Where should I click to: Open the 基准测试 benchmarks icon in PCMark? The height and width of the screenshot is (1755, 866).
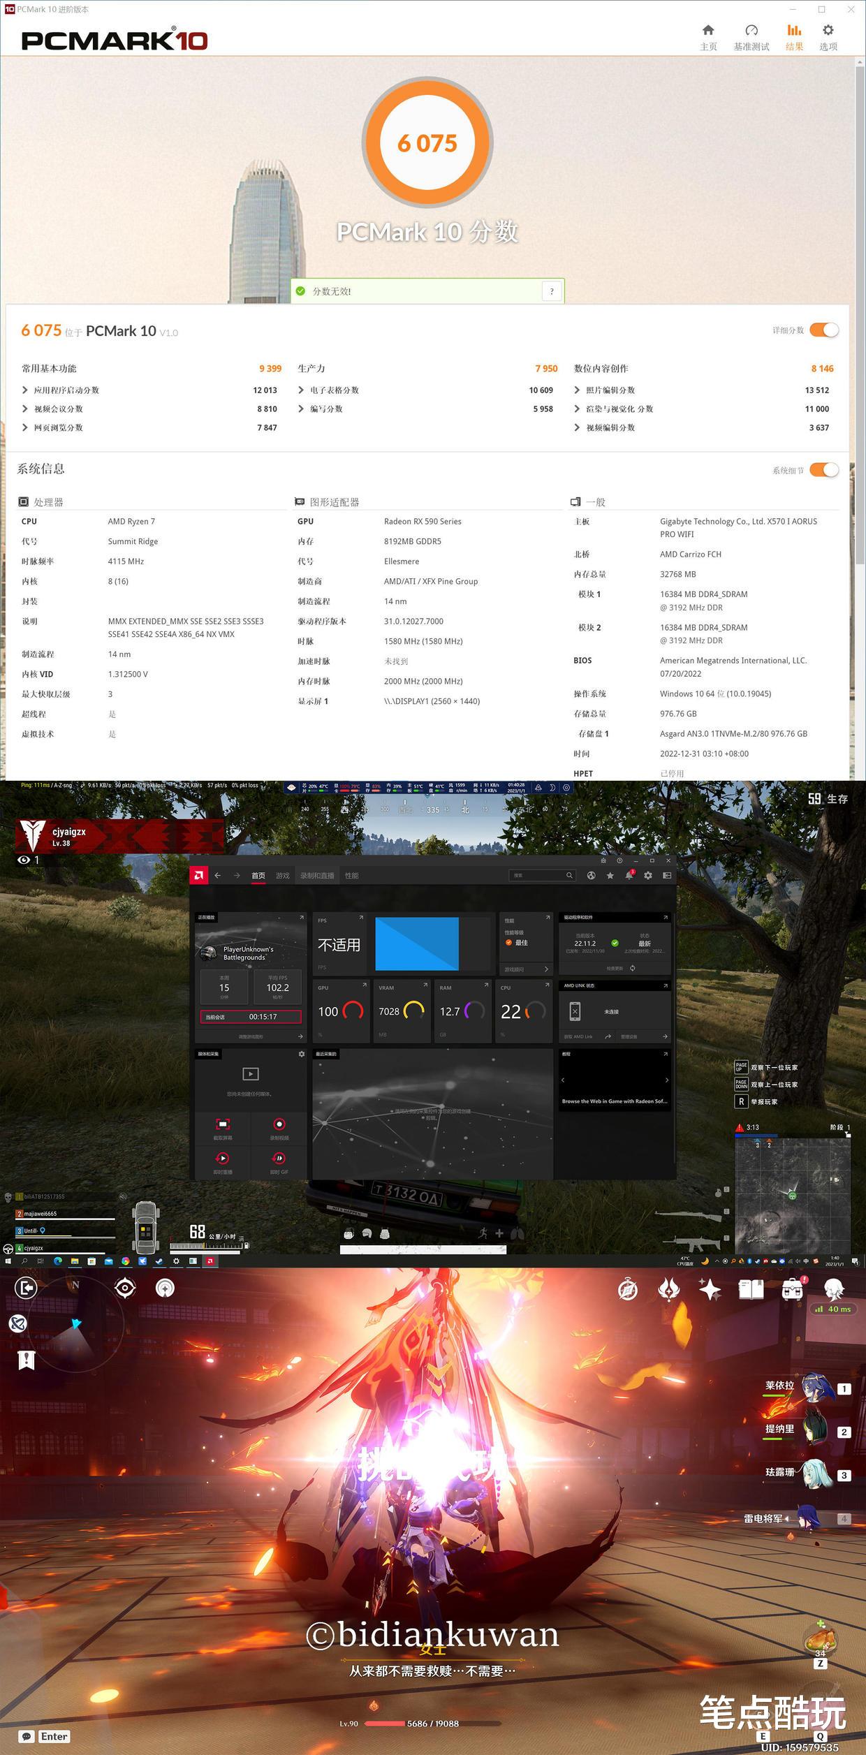point(751,37)
